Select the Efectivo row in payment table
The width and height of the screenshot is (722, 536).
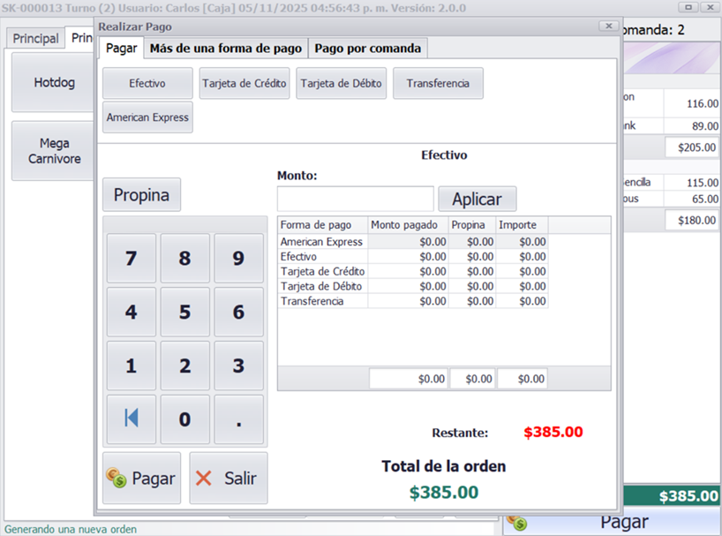point(322,256)
